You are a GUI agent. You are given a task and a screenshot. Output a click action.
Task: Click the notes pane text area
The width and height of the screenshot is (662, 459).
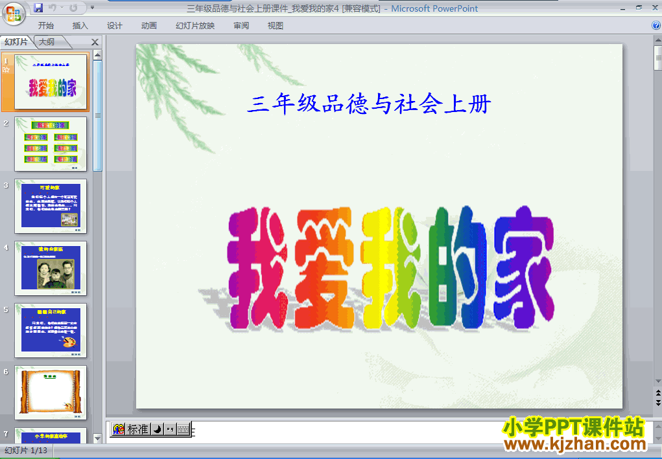[378, 432]
